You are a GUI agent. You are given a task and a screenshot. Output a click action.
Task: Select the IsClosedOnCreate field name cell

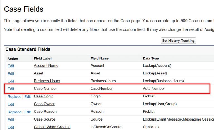tap(106, 127)
